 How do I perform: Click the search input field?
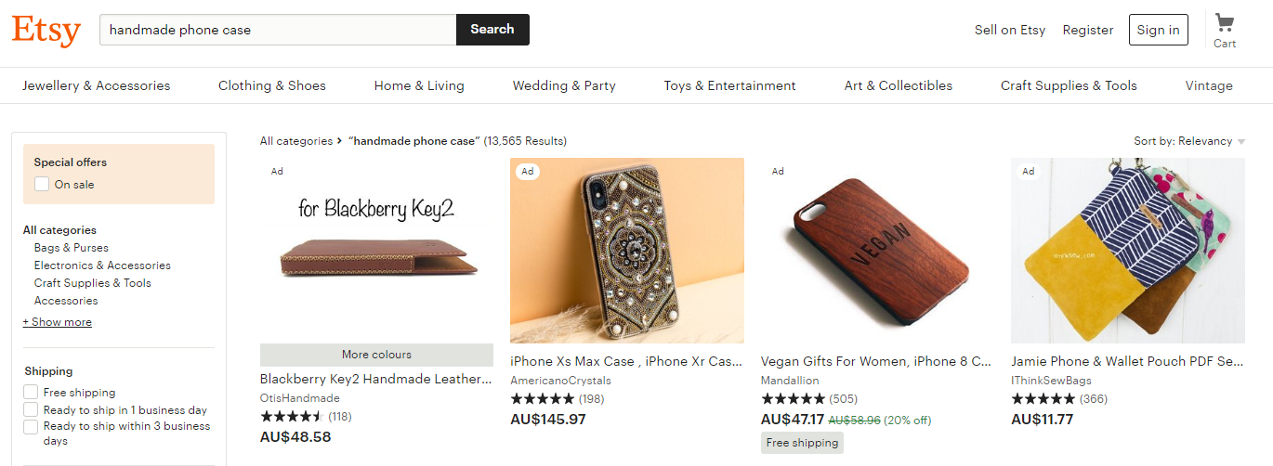(x=278, y=30)
